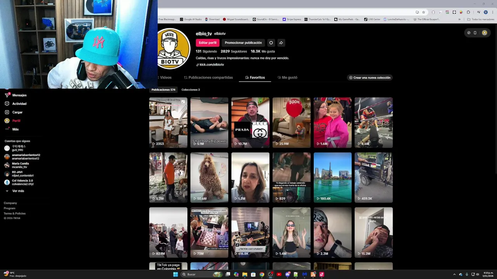
Task: Open LIVE Center bookmark
Action: pos(372,19)
